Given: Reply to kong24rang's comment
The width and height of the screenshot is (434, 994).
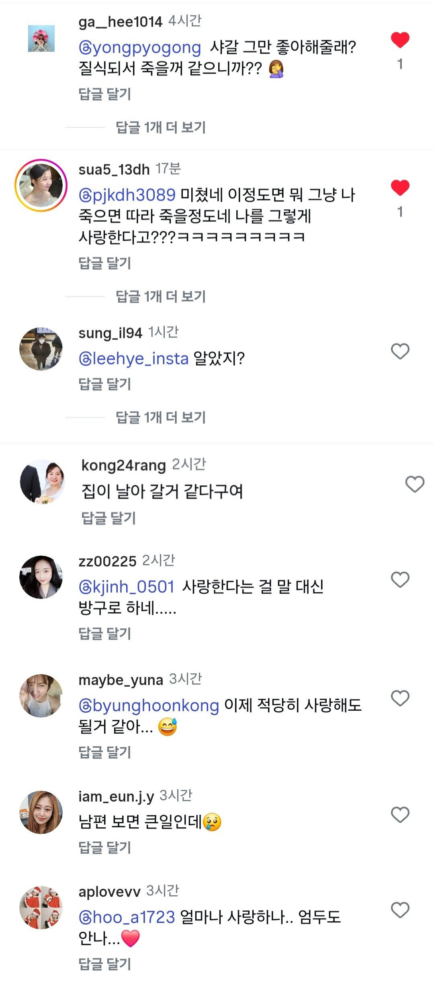Looking at the screenshot, I should (108, 518).
